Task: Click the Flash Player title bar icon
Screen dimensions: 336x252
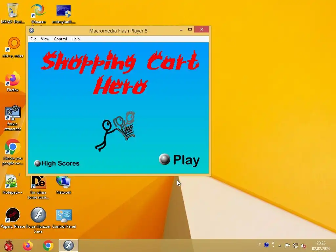Action: pyautogui.click(x=31, y=31)
